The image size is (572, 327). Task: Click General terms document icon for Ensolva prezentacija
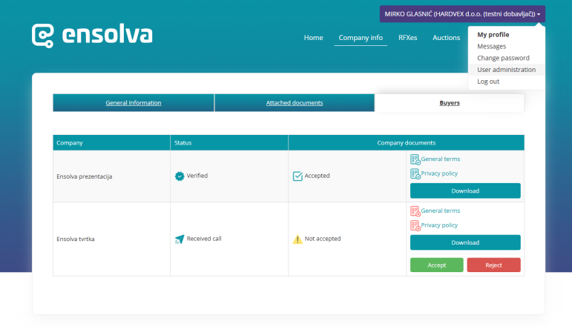click(415, 159)
